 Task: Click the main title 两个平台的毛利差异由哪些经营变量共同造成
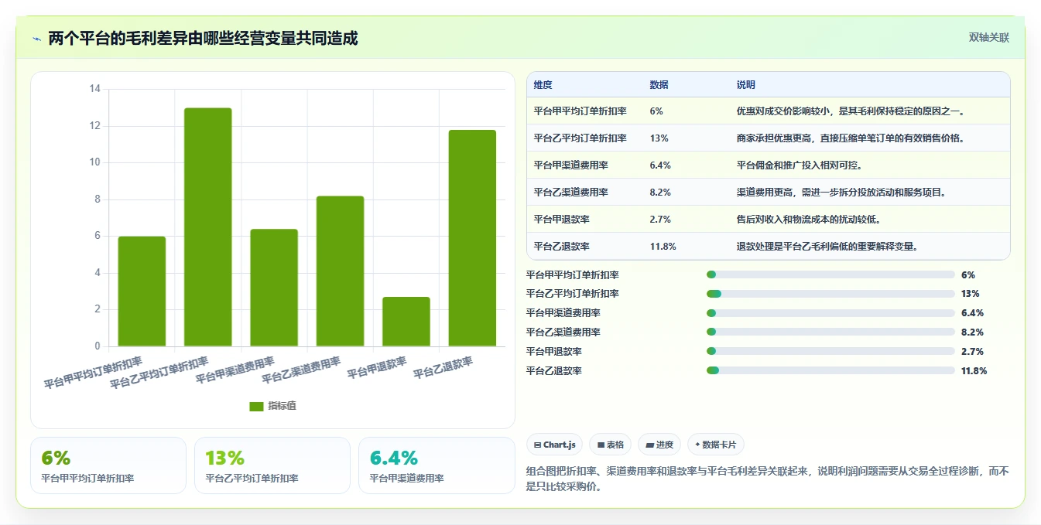click(203, 39)
